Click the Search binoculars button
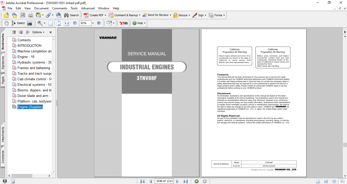The image size is (347, 184). click(x=71, y=15)
